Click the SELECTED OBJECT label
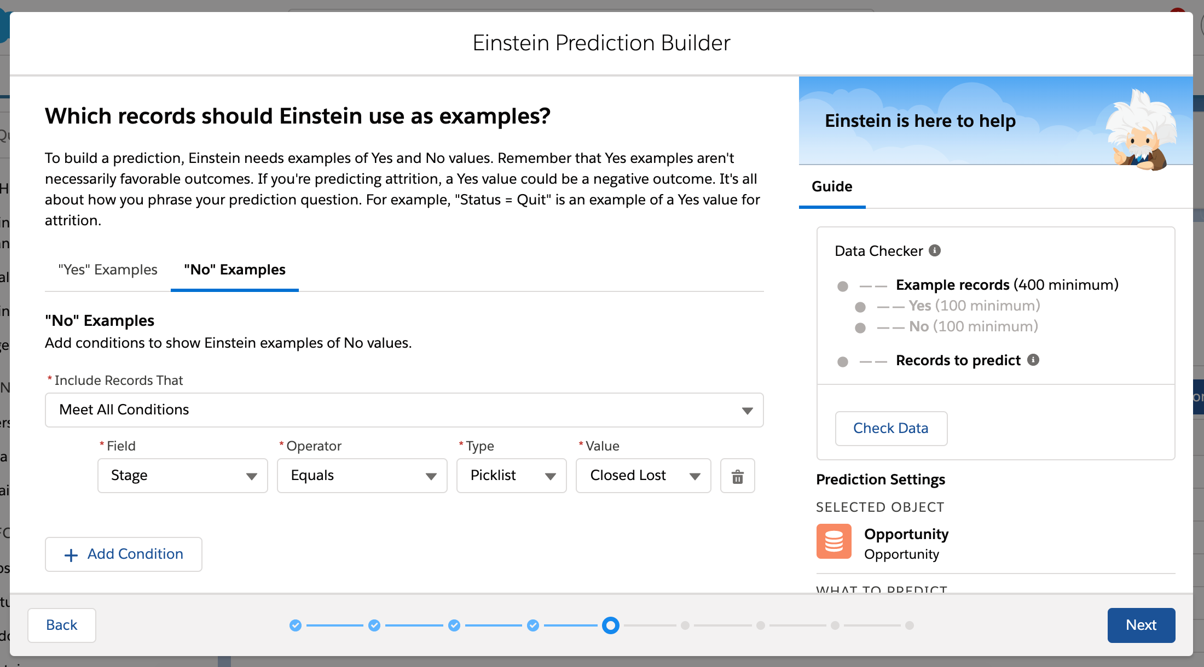The image size is (1204, 667). [880, 507]
